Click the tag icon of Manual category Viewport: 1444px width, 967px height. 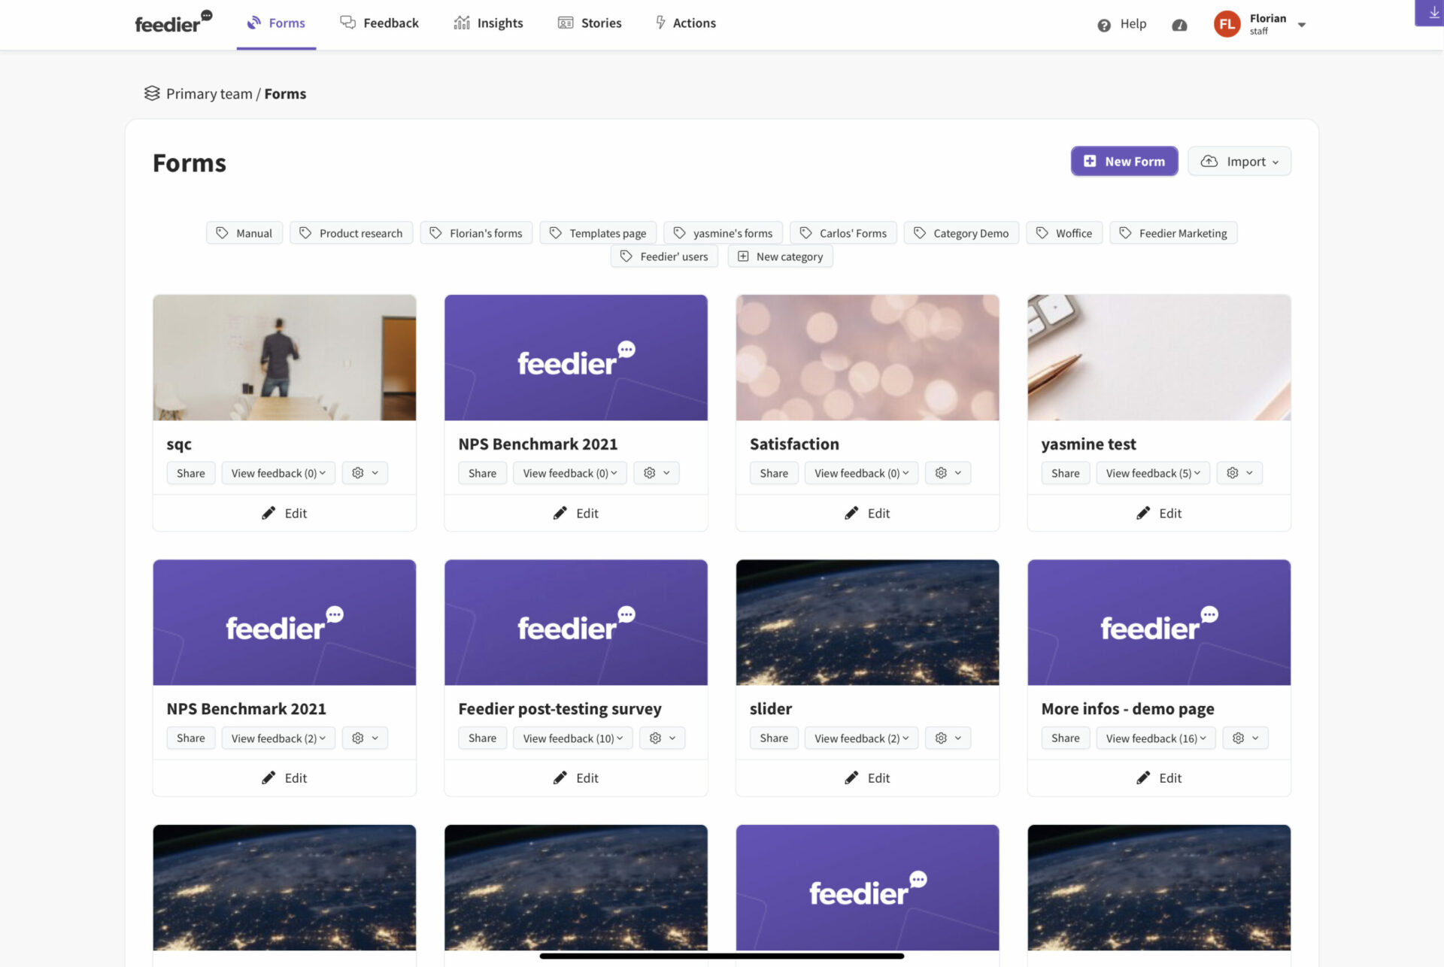click(x=222, y=233)
